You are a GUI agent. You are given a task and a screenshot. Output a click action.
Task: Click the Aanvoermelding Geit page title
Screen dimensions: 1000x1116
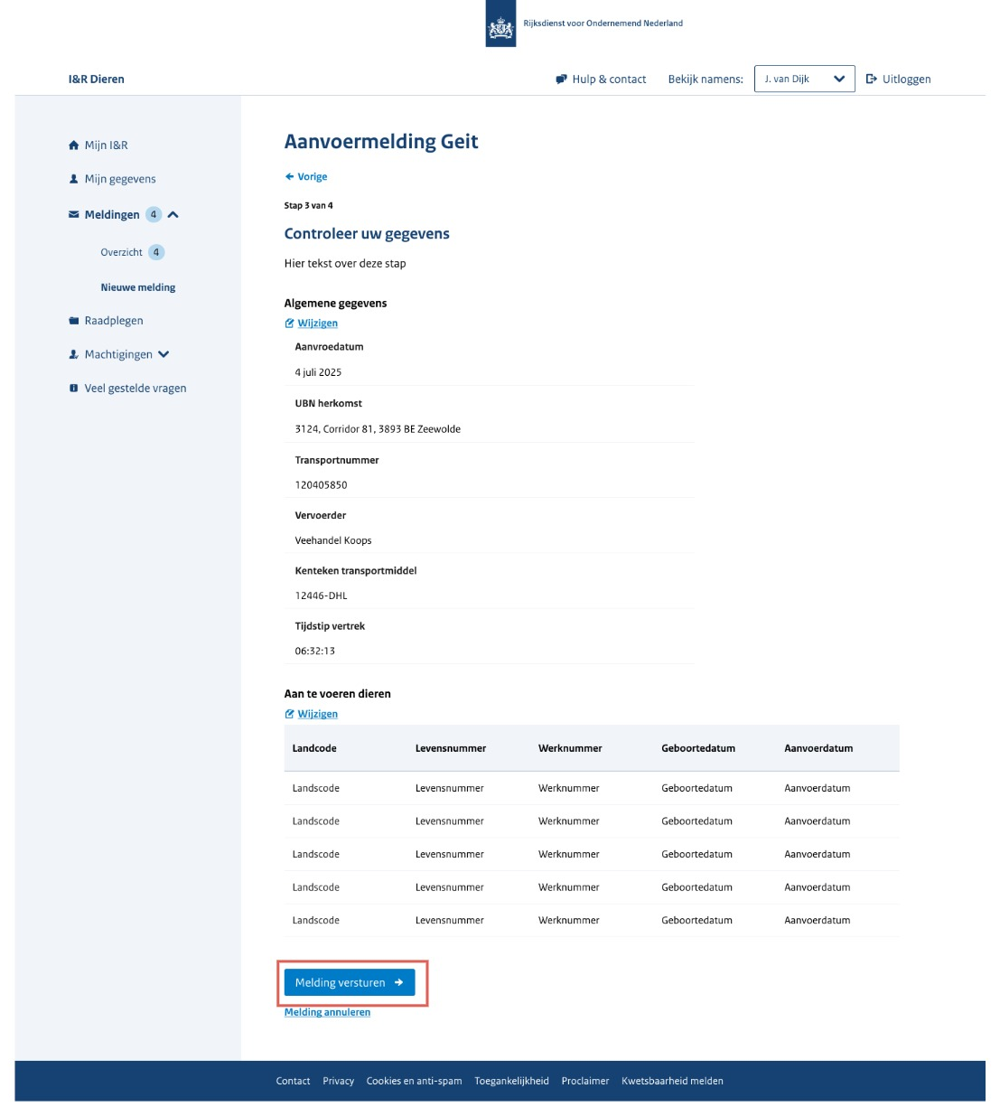click(381, 142)
